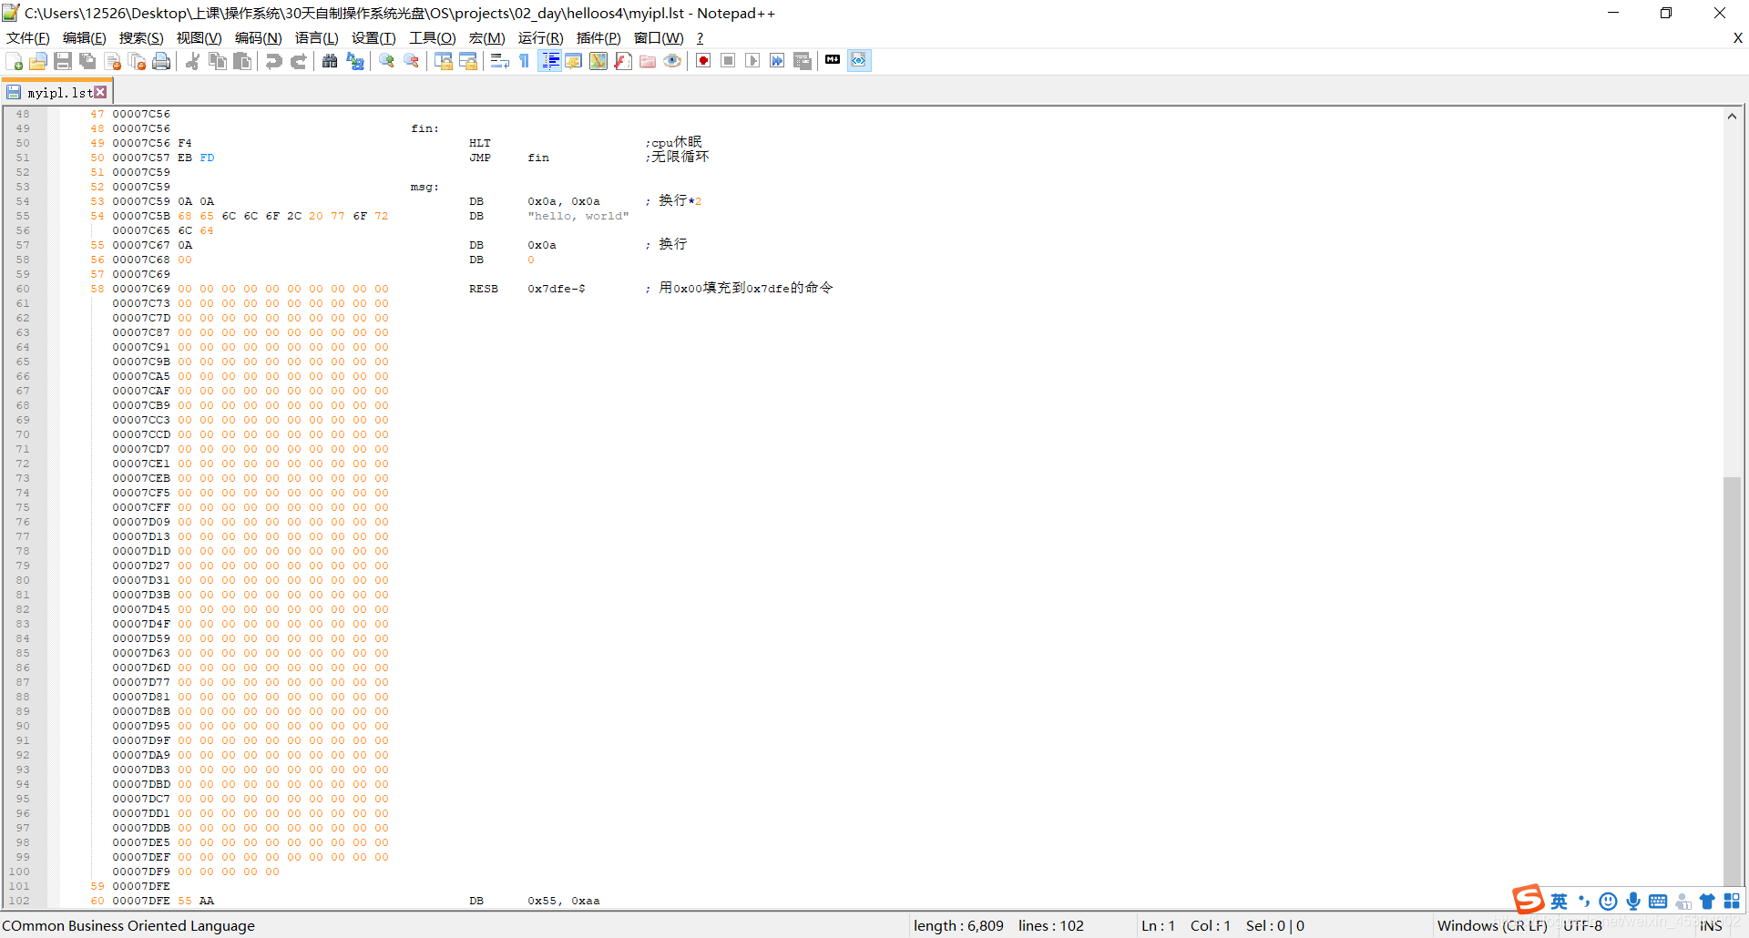Click Sogou emoji smiley icon
1749x938 pixels.
point(1609,901)
